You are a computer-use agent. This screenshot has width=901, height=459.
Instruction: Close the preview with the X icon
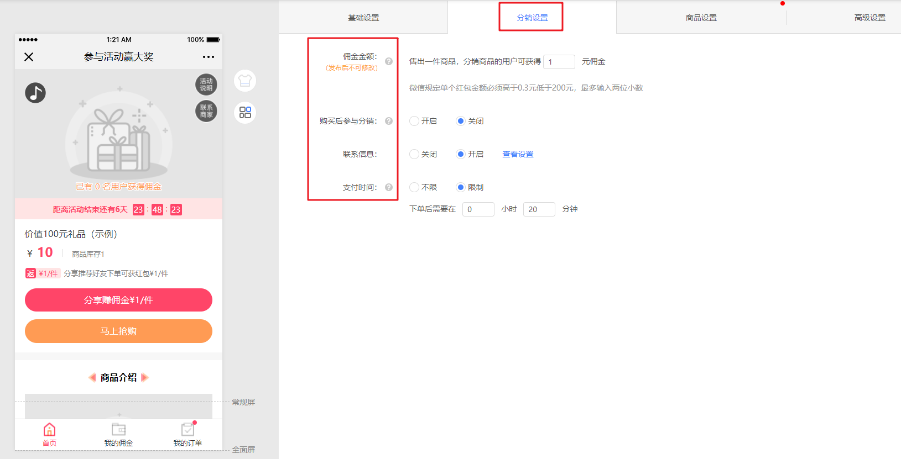click(x=29, y=57)
